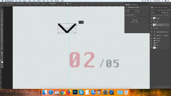Open the Layer menu
Viewport: 171px width, 96px height.
[29, 1]
